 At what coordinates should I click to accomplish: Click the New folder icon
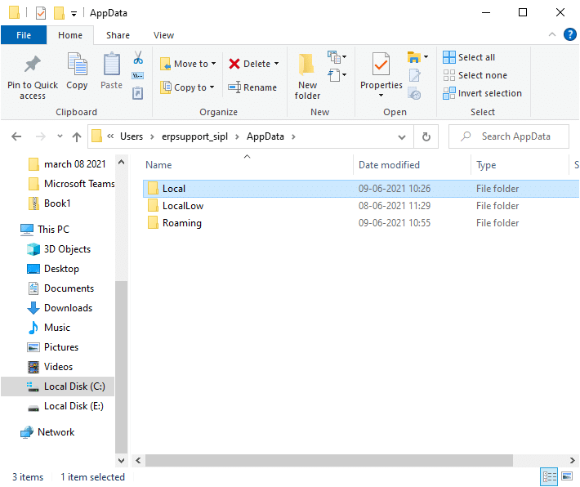coord(306,65)
